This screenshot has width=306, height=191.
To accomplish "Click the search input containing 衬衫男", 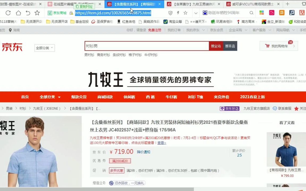I will tap(146, 46).
